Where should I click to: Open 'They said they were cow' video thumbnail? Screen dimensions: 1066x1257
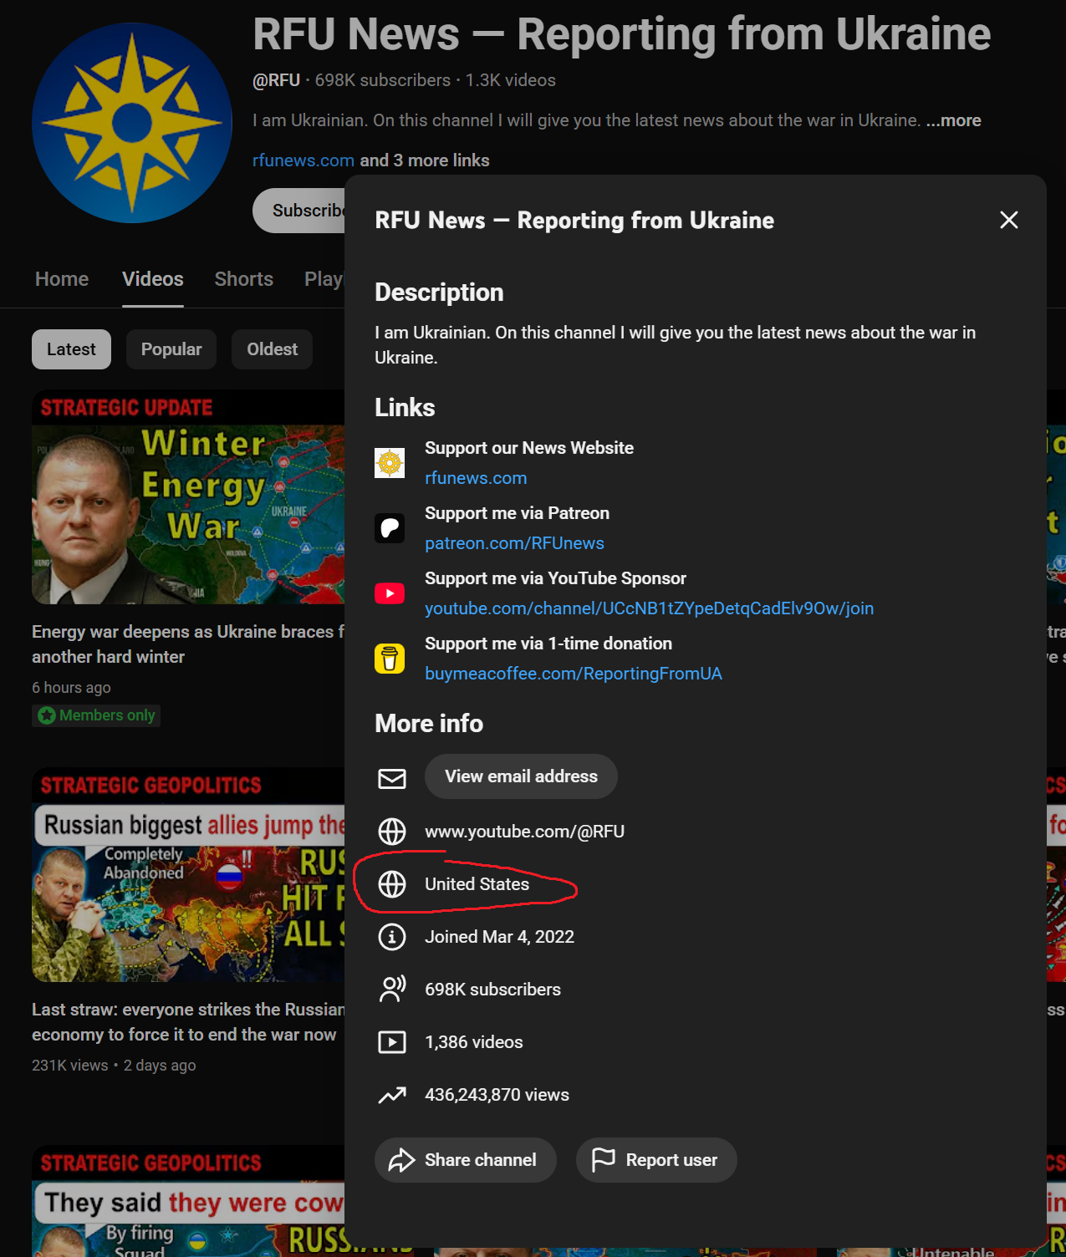[x=188, y=1202]
